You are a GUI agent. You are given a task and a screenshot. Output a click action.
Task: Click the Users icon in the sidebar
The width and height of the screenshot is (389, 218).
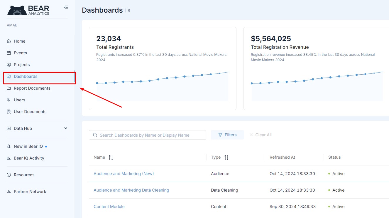click(x=9, y=100)
